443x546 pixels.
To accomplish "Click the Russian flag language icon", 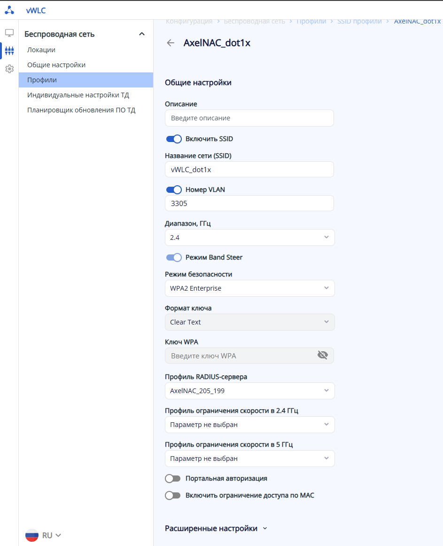I will pos(32,535).
